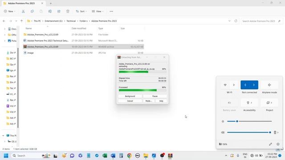Image resolution: width=285 pixels, height=160 pixels.
Task: Click Help in the extraction dialog
Action: point(161,101)
